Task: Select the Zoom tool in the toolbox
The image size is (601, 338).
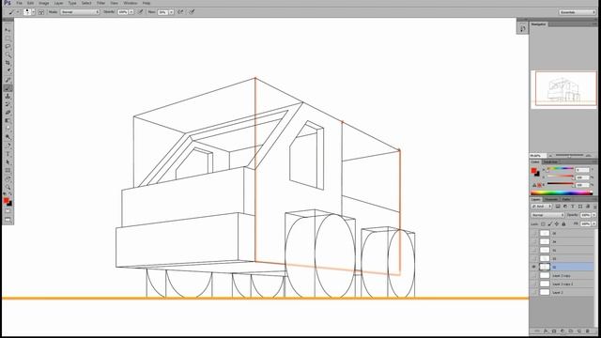Action: point(8,188)
